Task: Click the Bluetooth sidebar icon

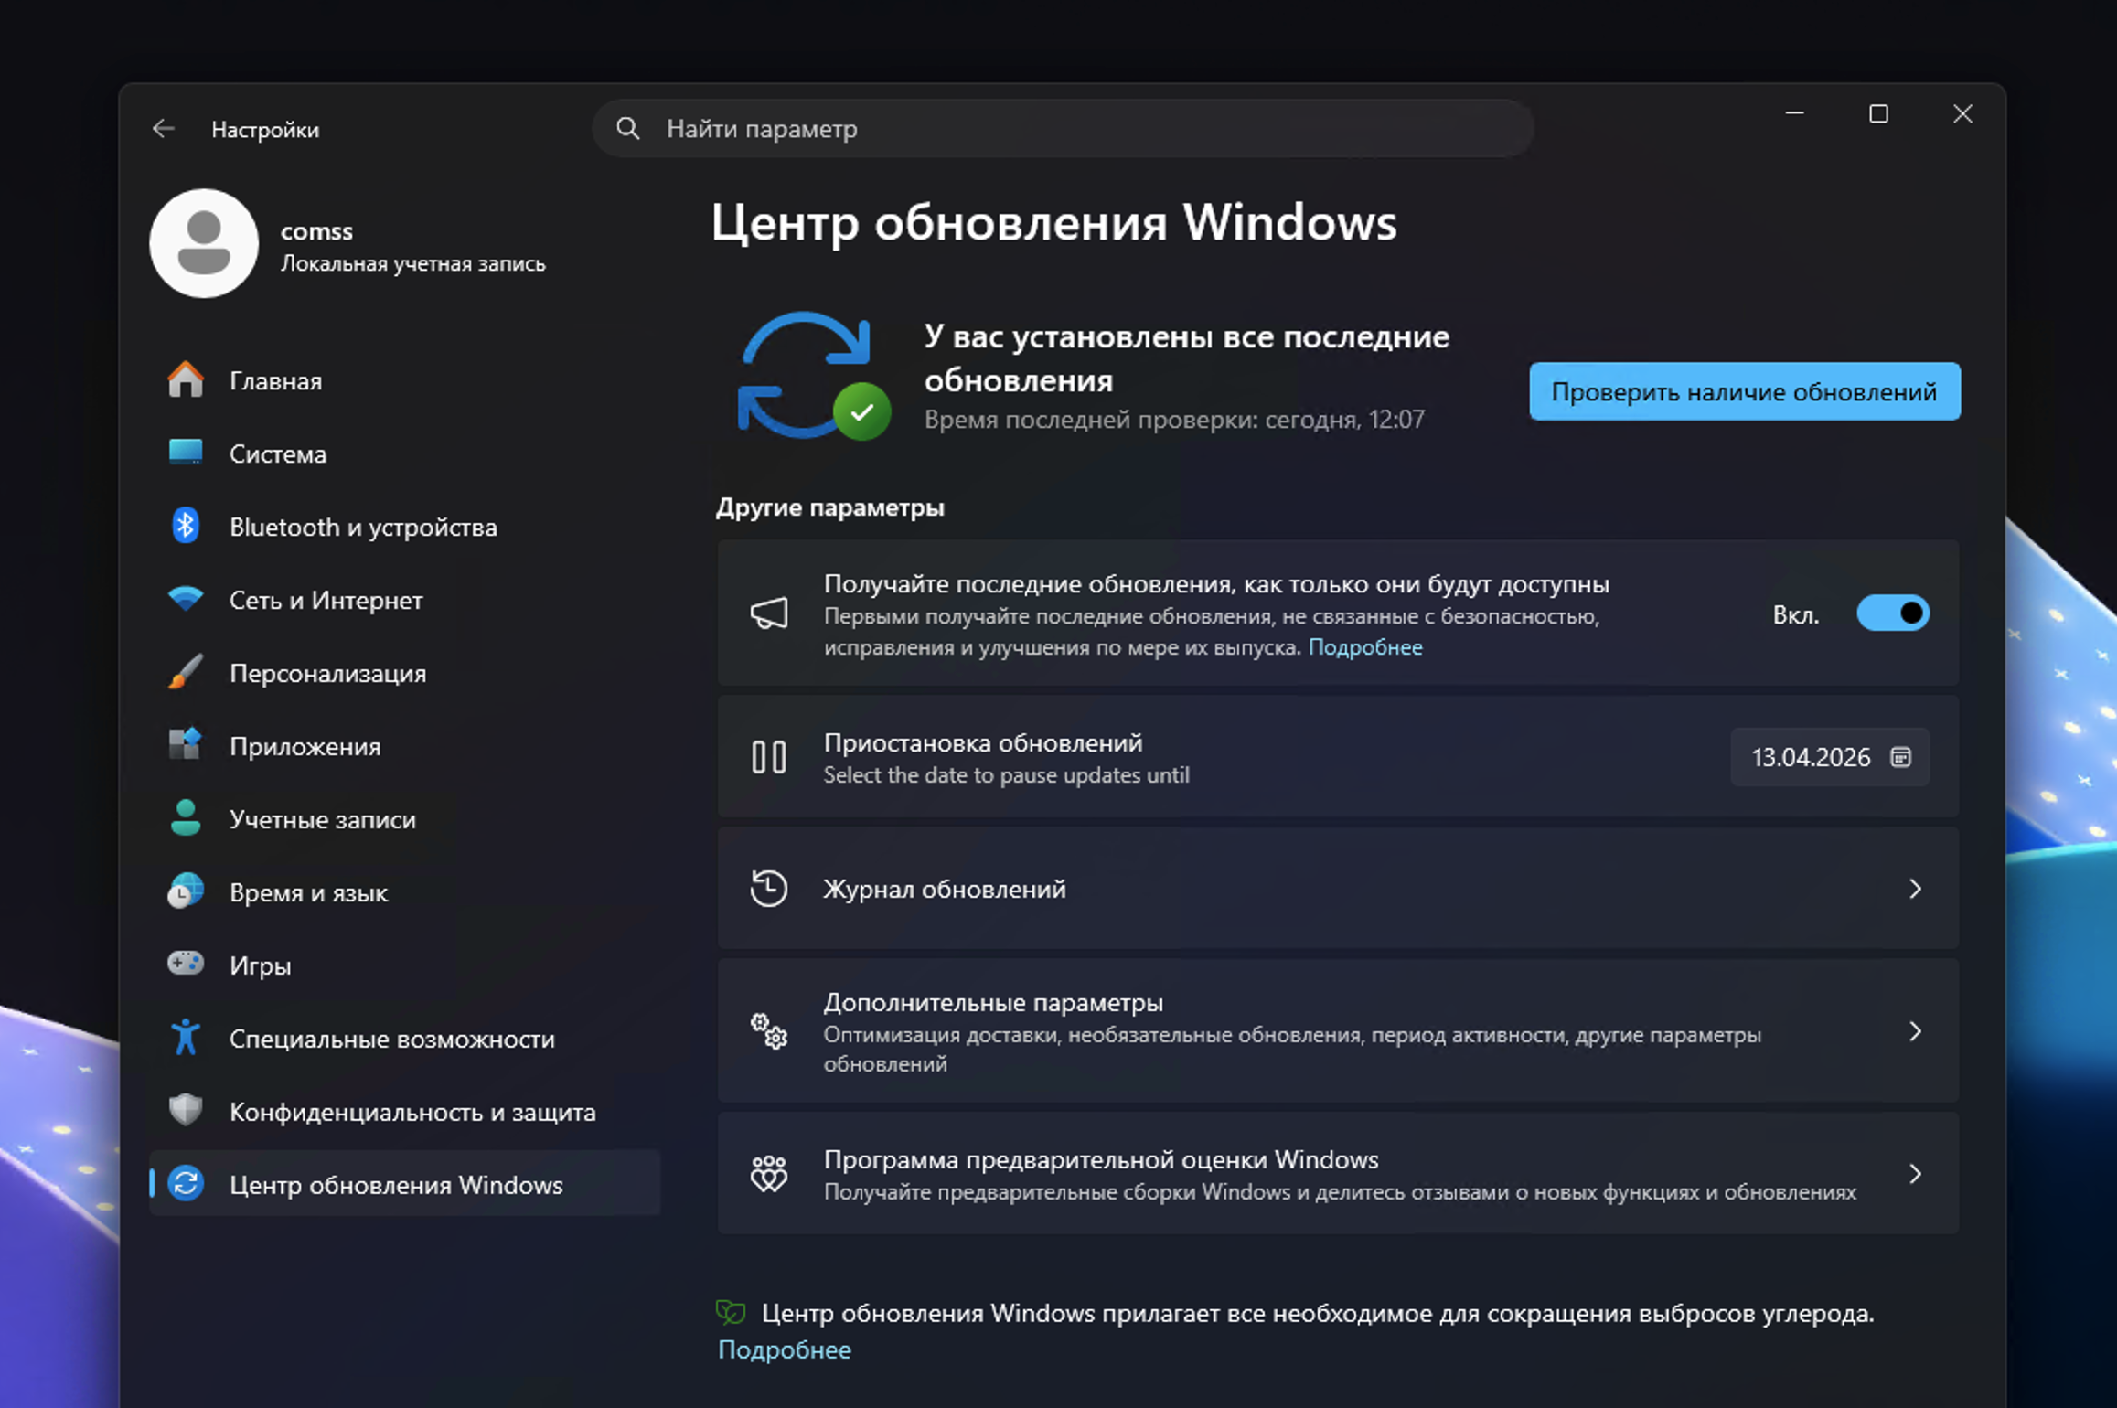Action: tap(186, 526)
